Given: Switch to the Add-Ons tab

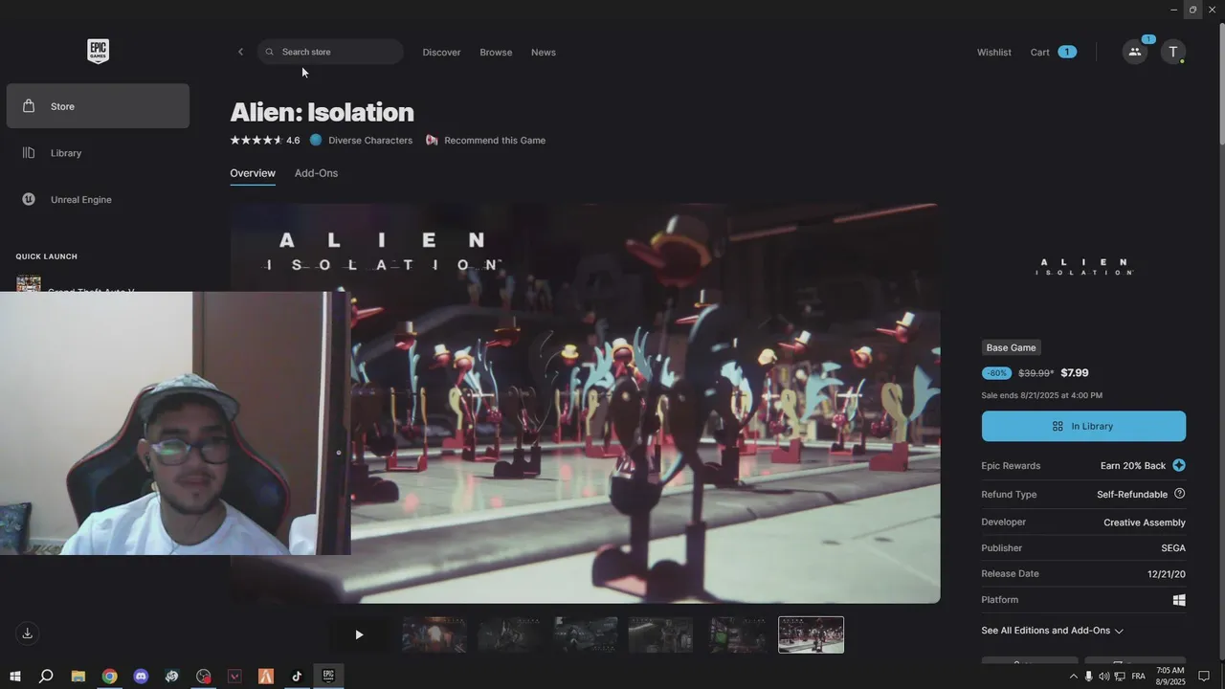Looking at the screenshot, I should (x=316, y=173).
